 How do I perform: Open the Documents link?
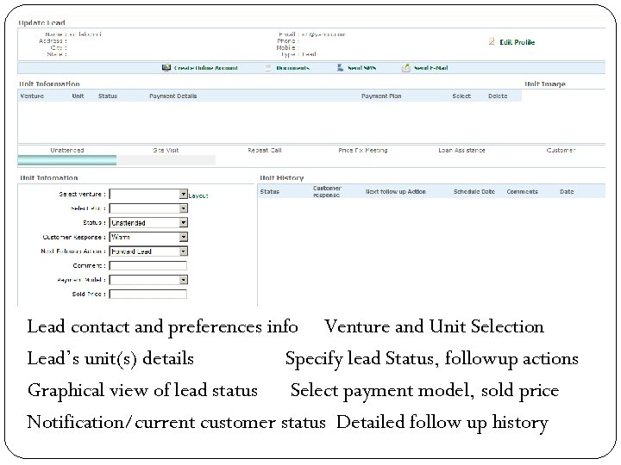[292, 68]
